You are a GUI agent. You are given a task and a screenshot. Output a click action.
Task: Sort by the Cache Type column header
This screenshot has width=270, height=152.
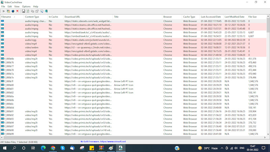191,17
